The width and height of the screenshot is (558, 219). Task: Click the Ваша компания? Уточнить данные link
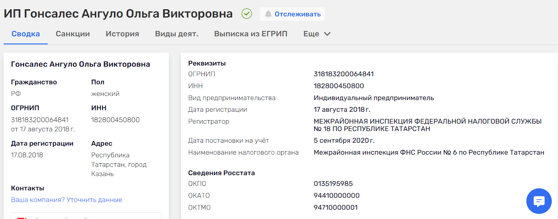[67, 200]
